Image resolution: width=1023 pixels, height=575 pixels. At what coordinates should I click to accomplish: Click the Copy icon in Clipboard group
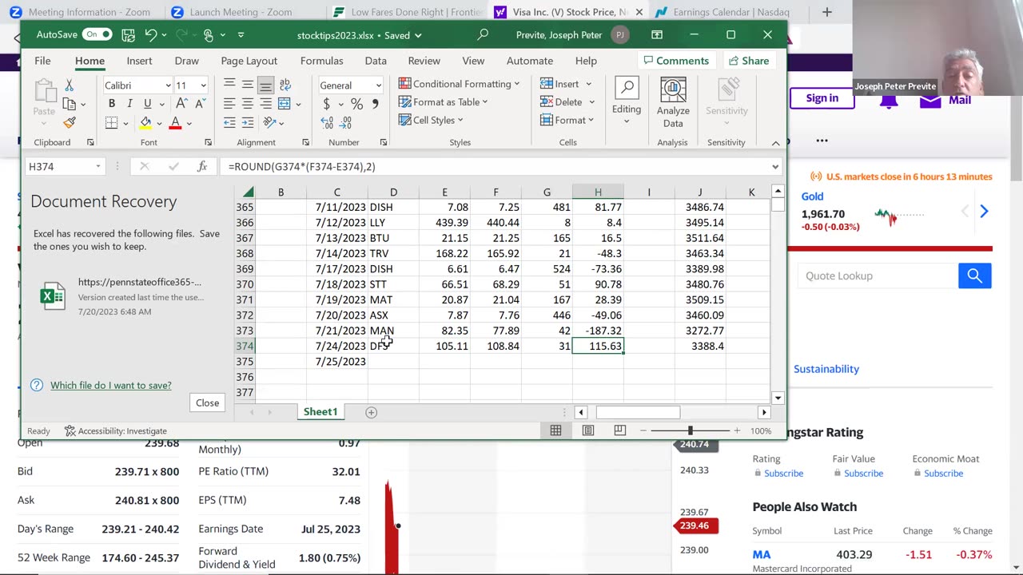70,104
